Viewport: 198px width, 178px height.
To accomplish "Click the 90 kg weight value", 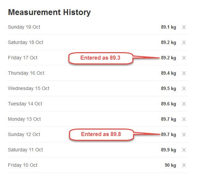I will point(170,165).
